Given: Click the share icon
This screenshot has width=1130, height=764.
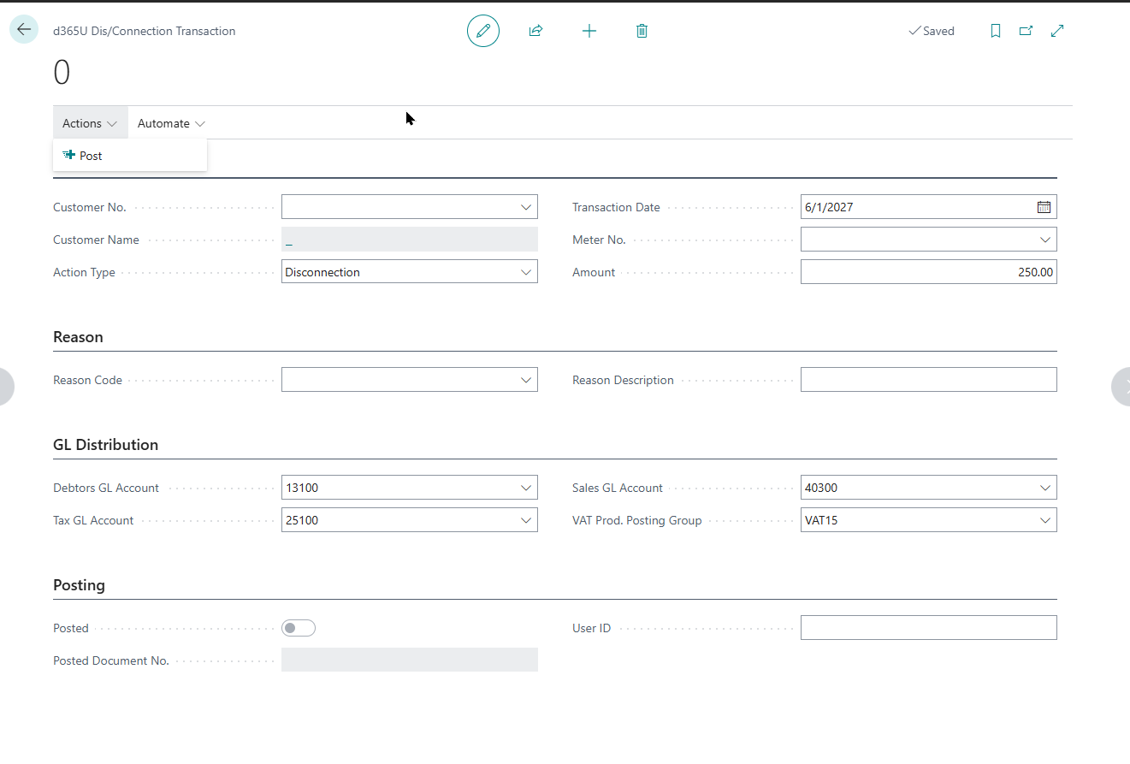Looking at the screenshot, I should click(x=536, y=31).
